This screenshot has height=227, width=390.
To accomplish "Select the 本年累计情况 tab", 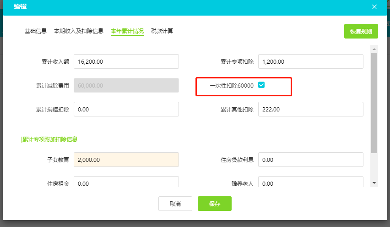I will coord(127,31).
